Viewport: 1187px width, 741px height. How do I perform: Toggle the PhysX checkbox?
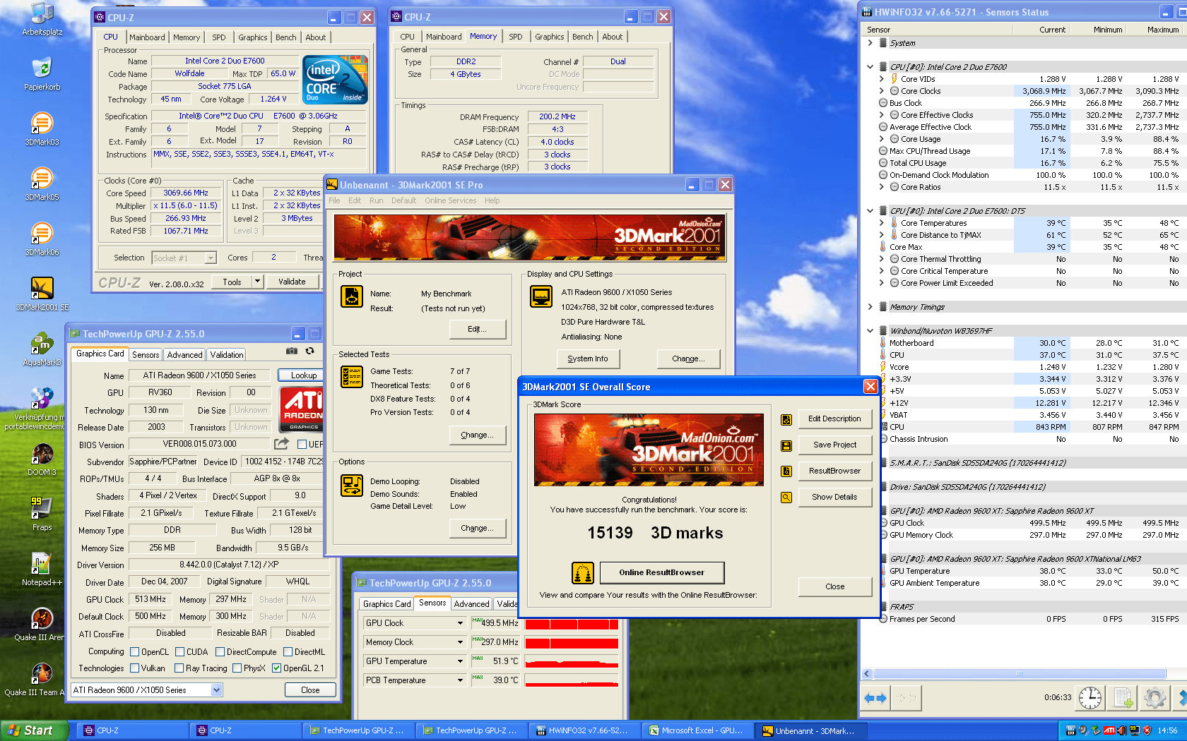pyautogui.click(x=237, y=668)
